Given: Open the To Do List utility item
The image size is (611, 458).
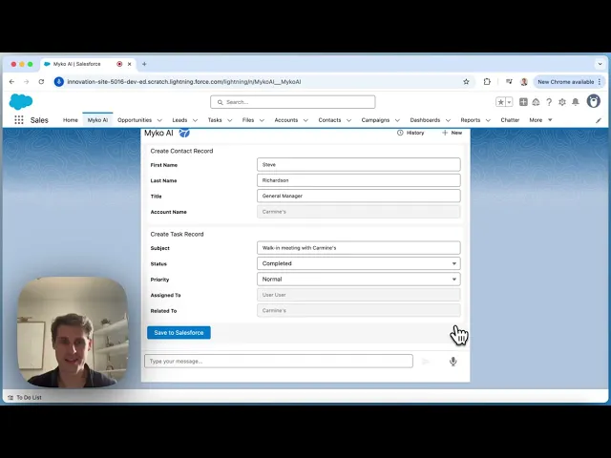Looking at the screenshot, I should (25, 397).
